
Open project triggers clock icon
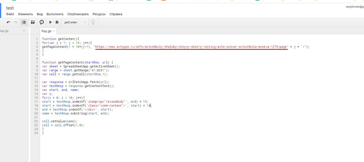tap(42, 22)
